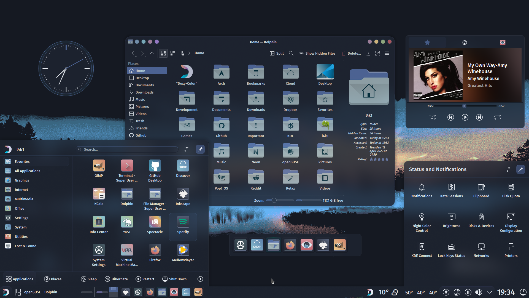The height and width of the screenshot is (298, 529).
Task: Open the Dolphin hamburger menu
Action: [387, 53]
